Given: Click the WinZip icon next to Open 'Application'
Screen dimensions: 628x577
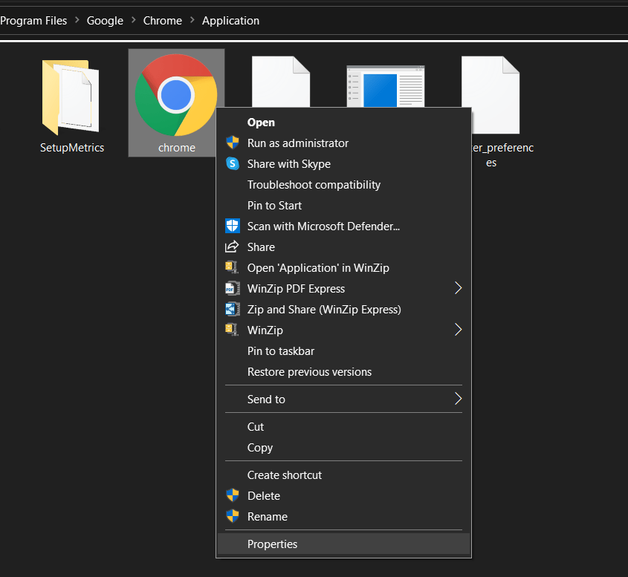Looking at the screenshot, I should [x=232, y=267].
